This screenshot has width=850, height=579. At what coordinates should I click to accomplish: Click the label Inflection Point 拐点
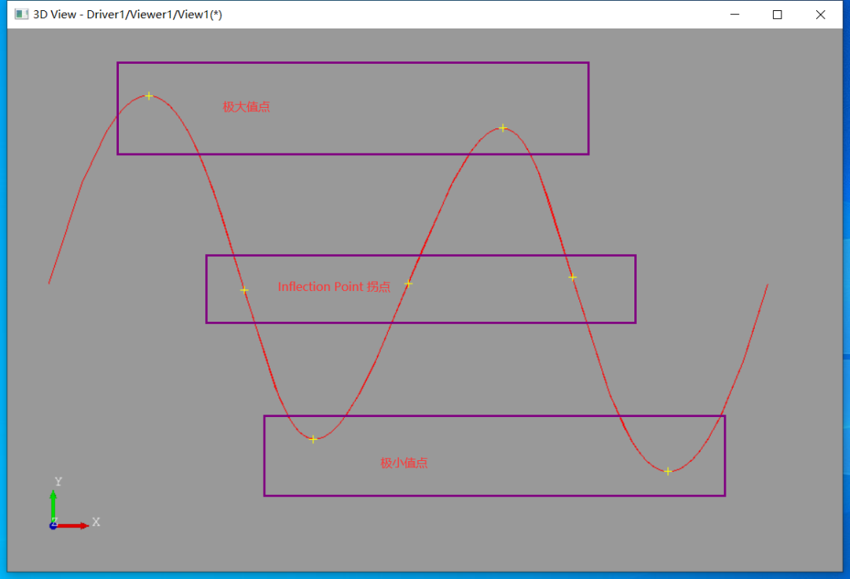coord(334,286)
